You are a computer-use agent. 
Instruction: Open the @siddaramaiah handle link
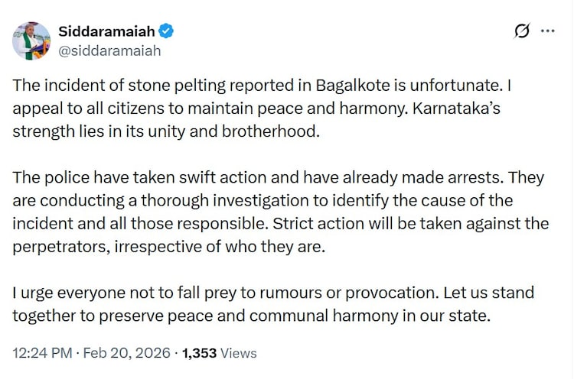click(109, 50)
